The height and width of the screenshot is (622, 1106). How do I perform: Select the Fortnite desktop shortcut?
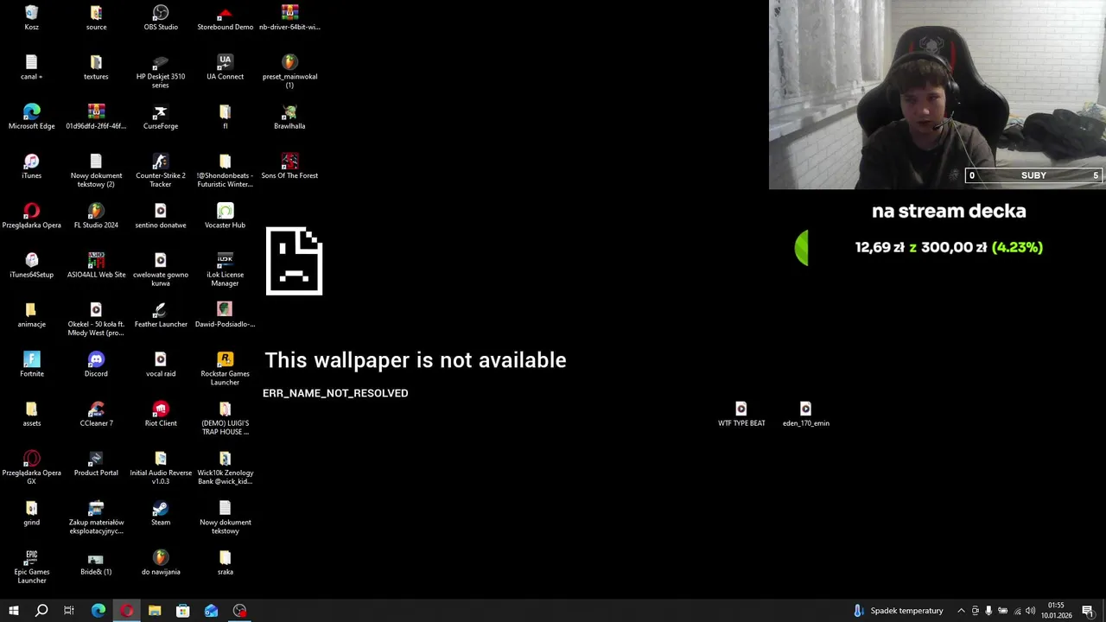tap(31, 365)
